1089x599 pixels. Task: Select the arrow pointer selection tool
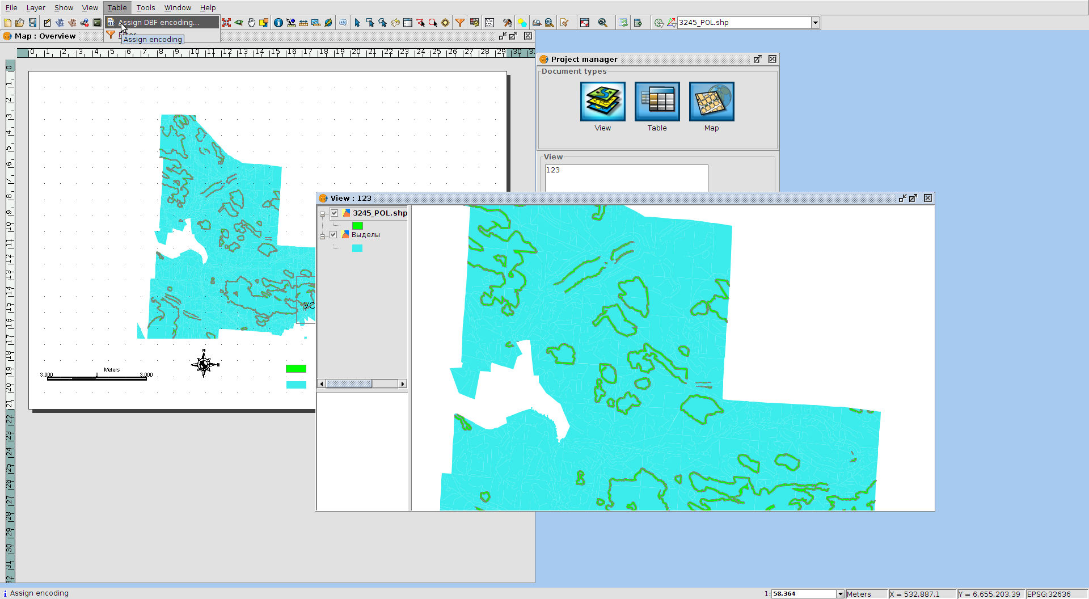[357, 23]
